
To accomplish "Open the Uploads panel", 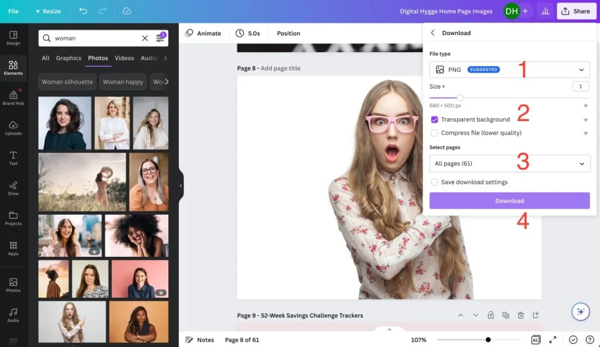I will click(13, 128).
